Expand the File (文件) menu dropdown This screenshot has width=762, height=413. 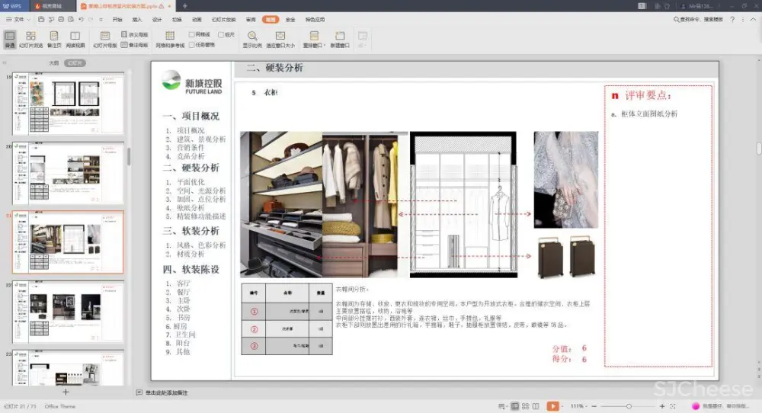click(x=18, y=19)
